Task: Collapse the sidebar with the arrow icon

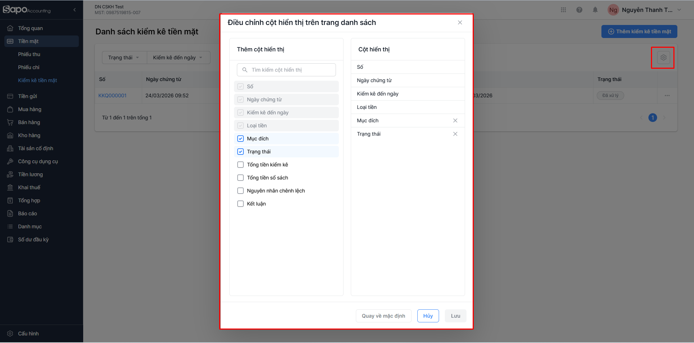Action: coord(74,10)
